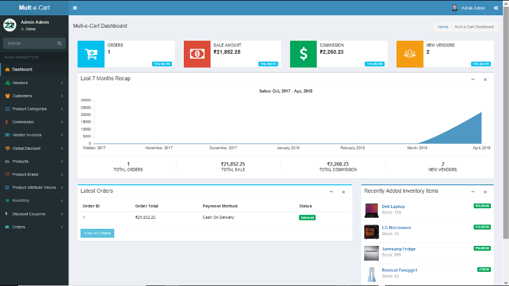Click the View All Orders button

coord(97,233)
